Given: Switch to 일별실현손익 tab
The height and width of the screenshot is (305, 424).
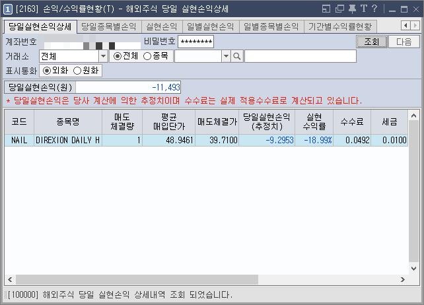Looking at the screenshot, I should 211,27.
